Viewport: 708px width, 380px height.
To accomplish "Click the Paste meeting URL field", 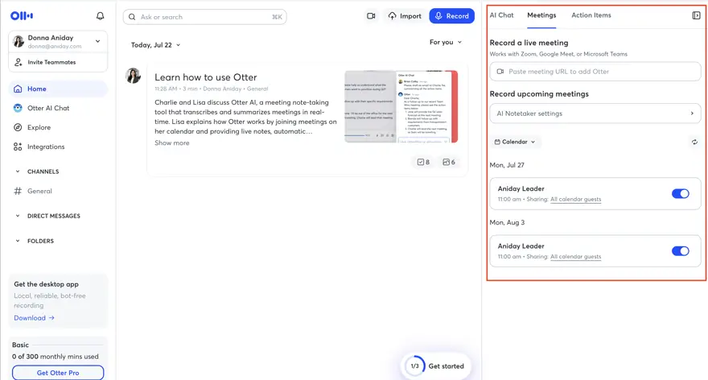I will click(x=595, y=72).
